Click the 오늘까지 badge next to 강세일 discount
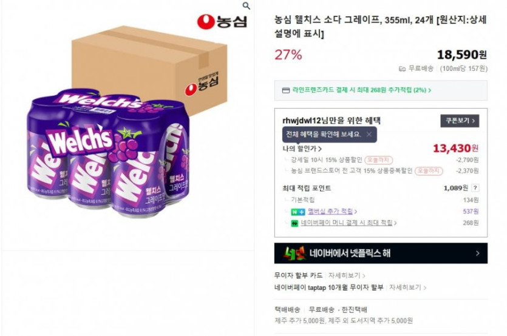The width and height of the screenshot is (507, 336). tap(379, 160)
